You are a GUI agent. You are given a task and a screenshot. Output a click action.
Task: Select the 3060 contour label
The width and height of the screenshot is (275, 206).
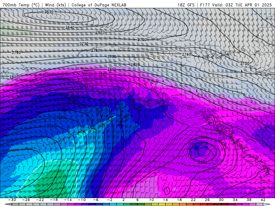pyautogui.click(x=65, y=110)
